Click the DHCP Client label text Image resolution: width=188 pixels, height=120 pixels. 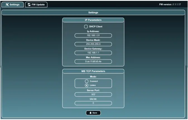click(x=96, y=27)
